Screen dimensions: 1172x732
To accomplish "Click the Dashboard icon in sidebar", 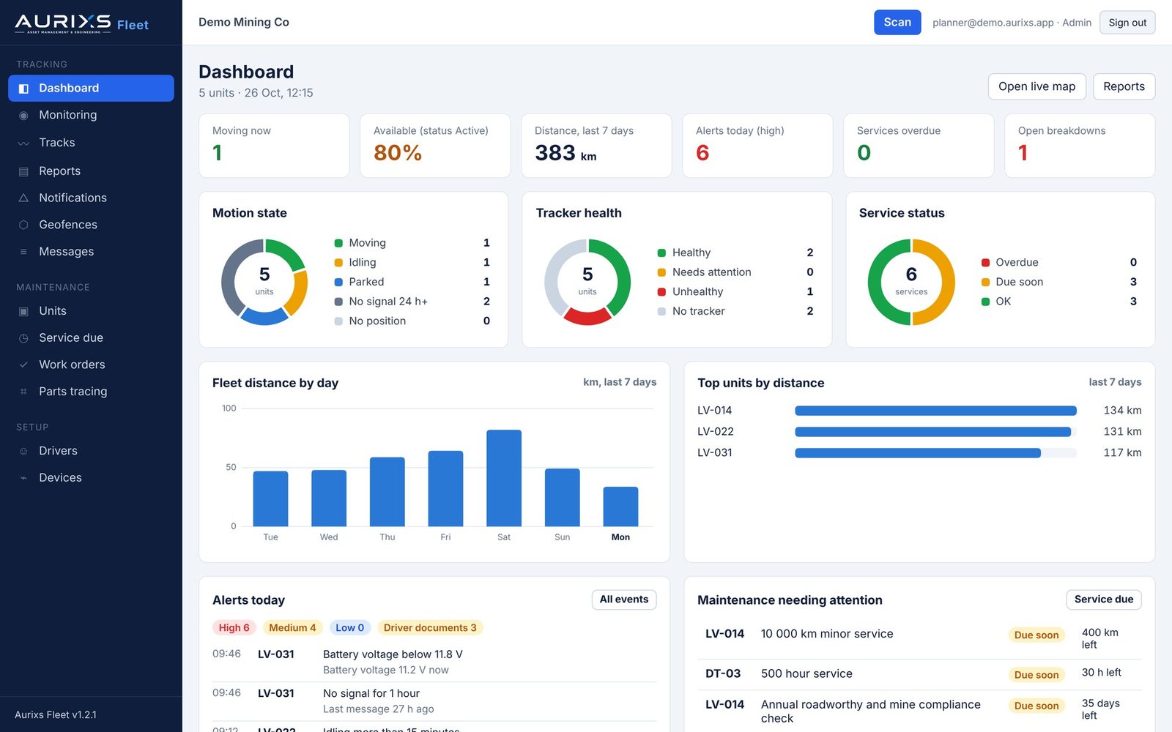I will [23, 89].
